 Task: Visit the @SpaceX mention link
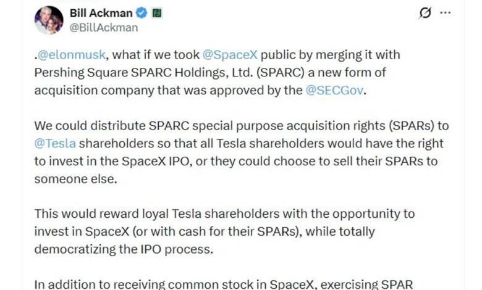tap(224, 55)
